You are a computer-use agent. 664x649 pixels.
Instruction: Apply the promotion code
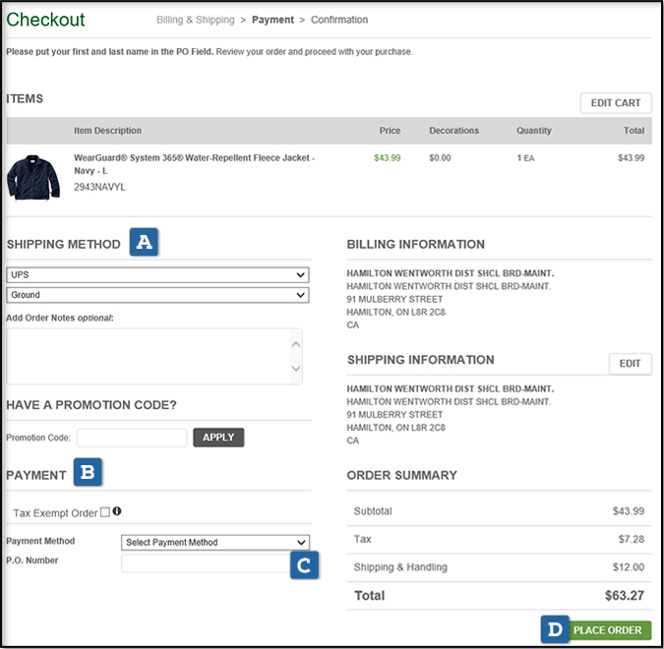(x=218, y=438)
